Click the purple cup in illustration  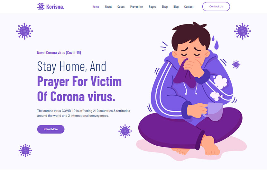(x=213, y=111)
